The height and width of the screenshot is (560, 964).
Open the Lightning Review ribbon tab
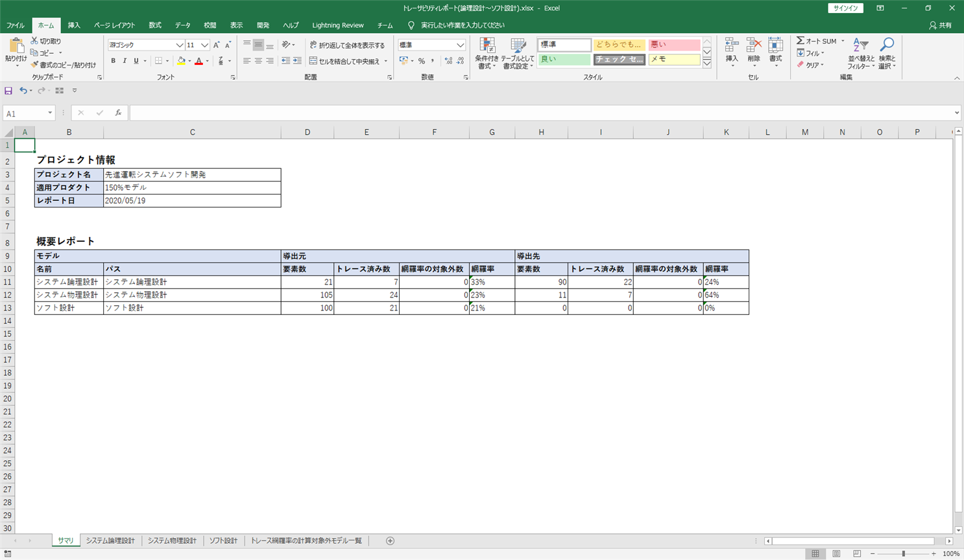(338, 25)
